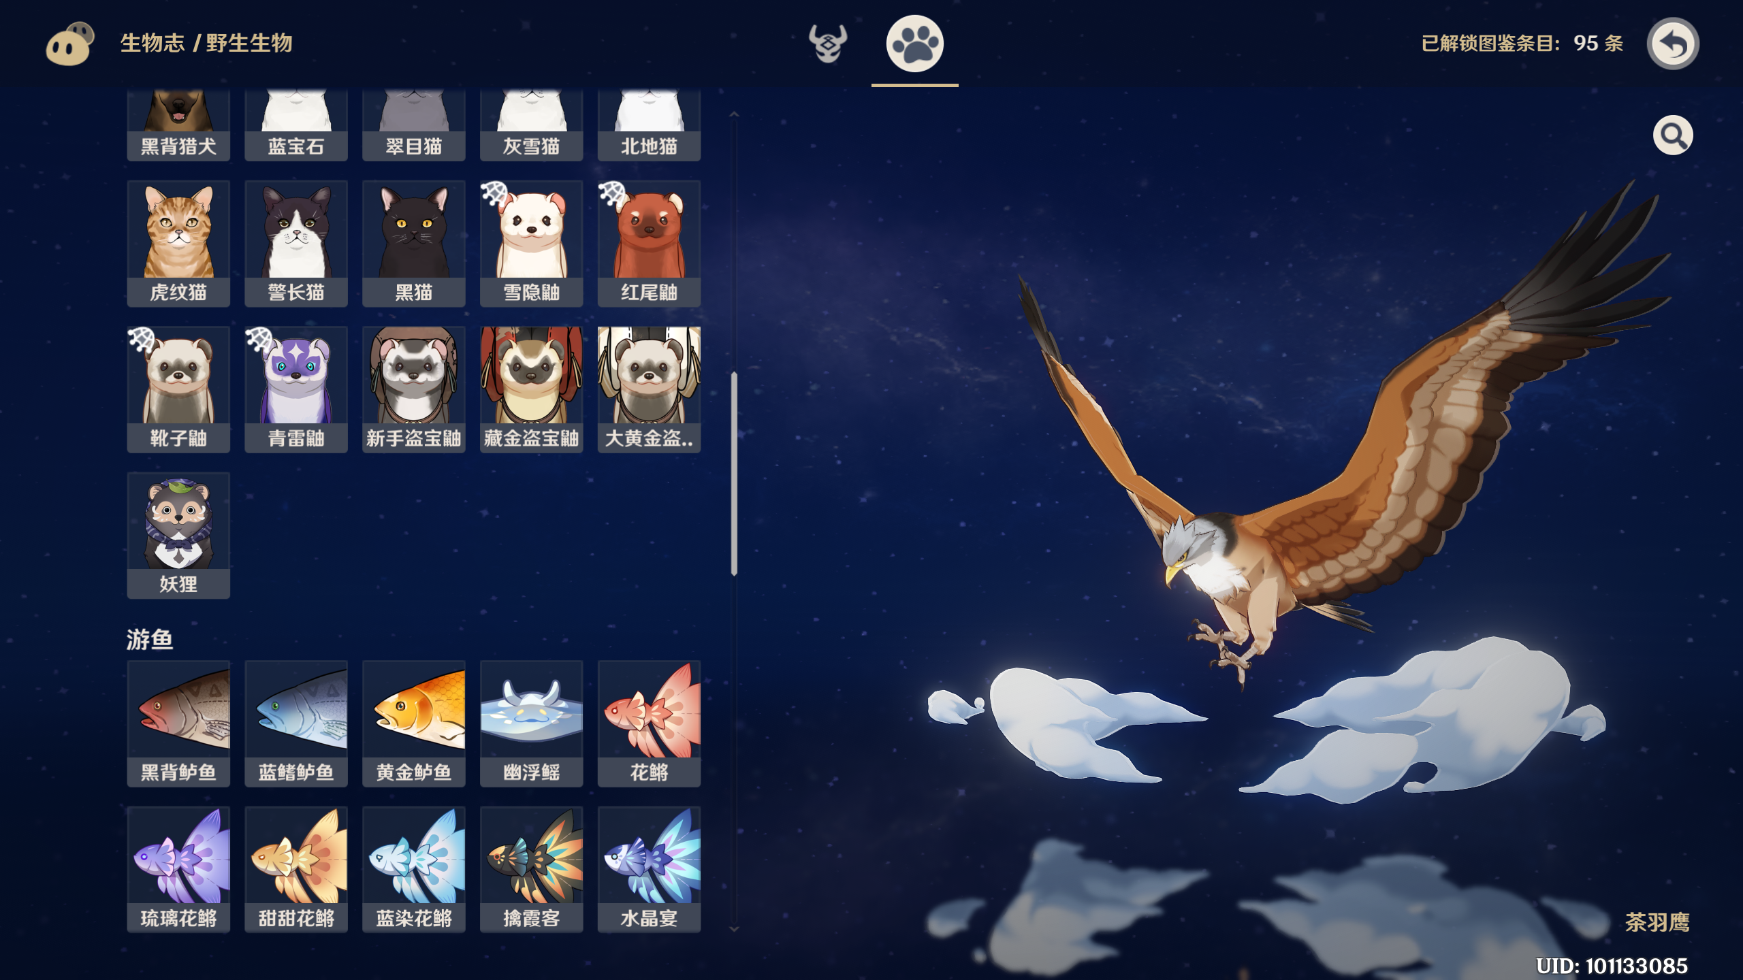The image size is (1743, 980).
Task: Click the scroll-up arrow of the list
Action: pyautogui.click(x=734, y=114)
